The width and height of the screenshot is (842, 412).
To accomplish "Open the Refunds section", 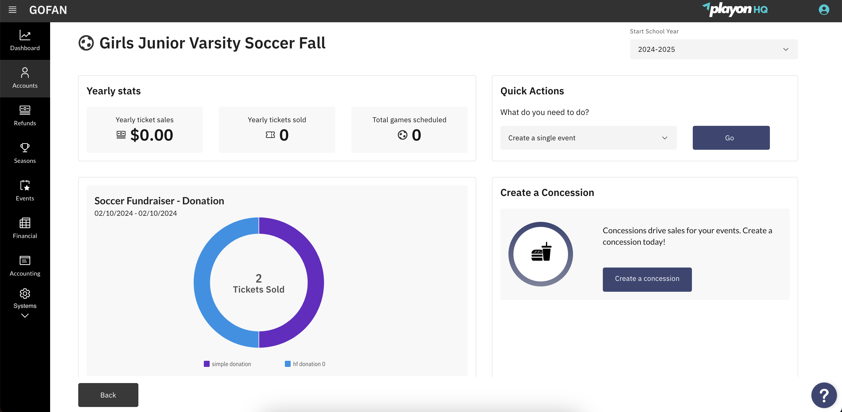I will (x=25, y=115).
